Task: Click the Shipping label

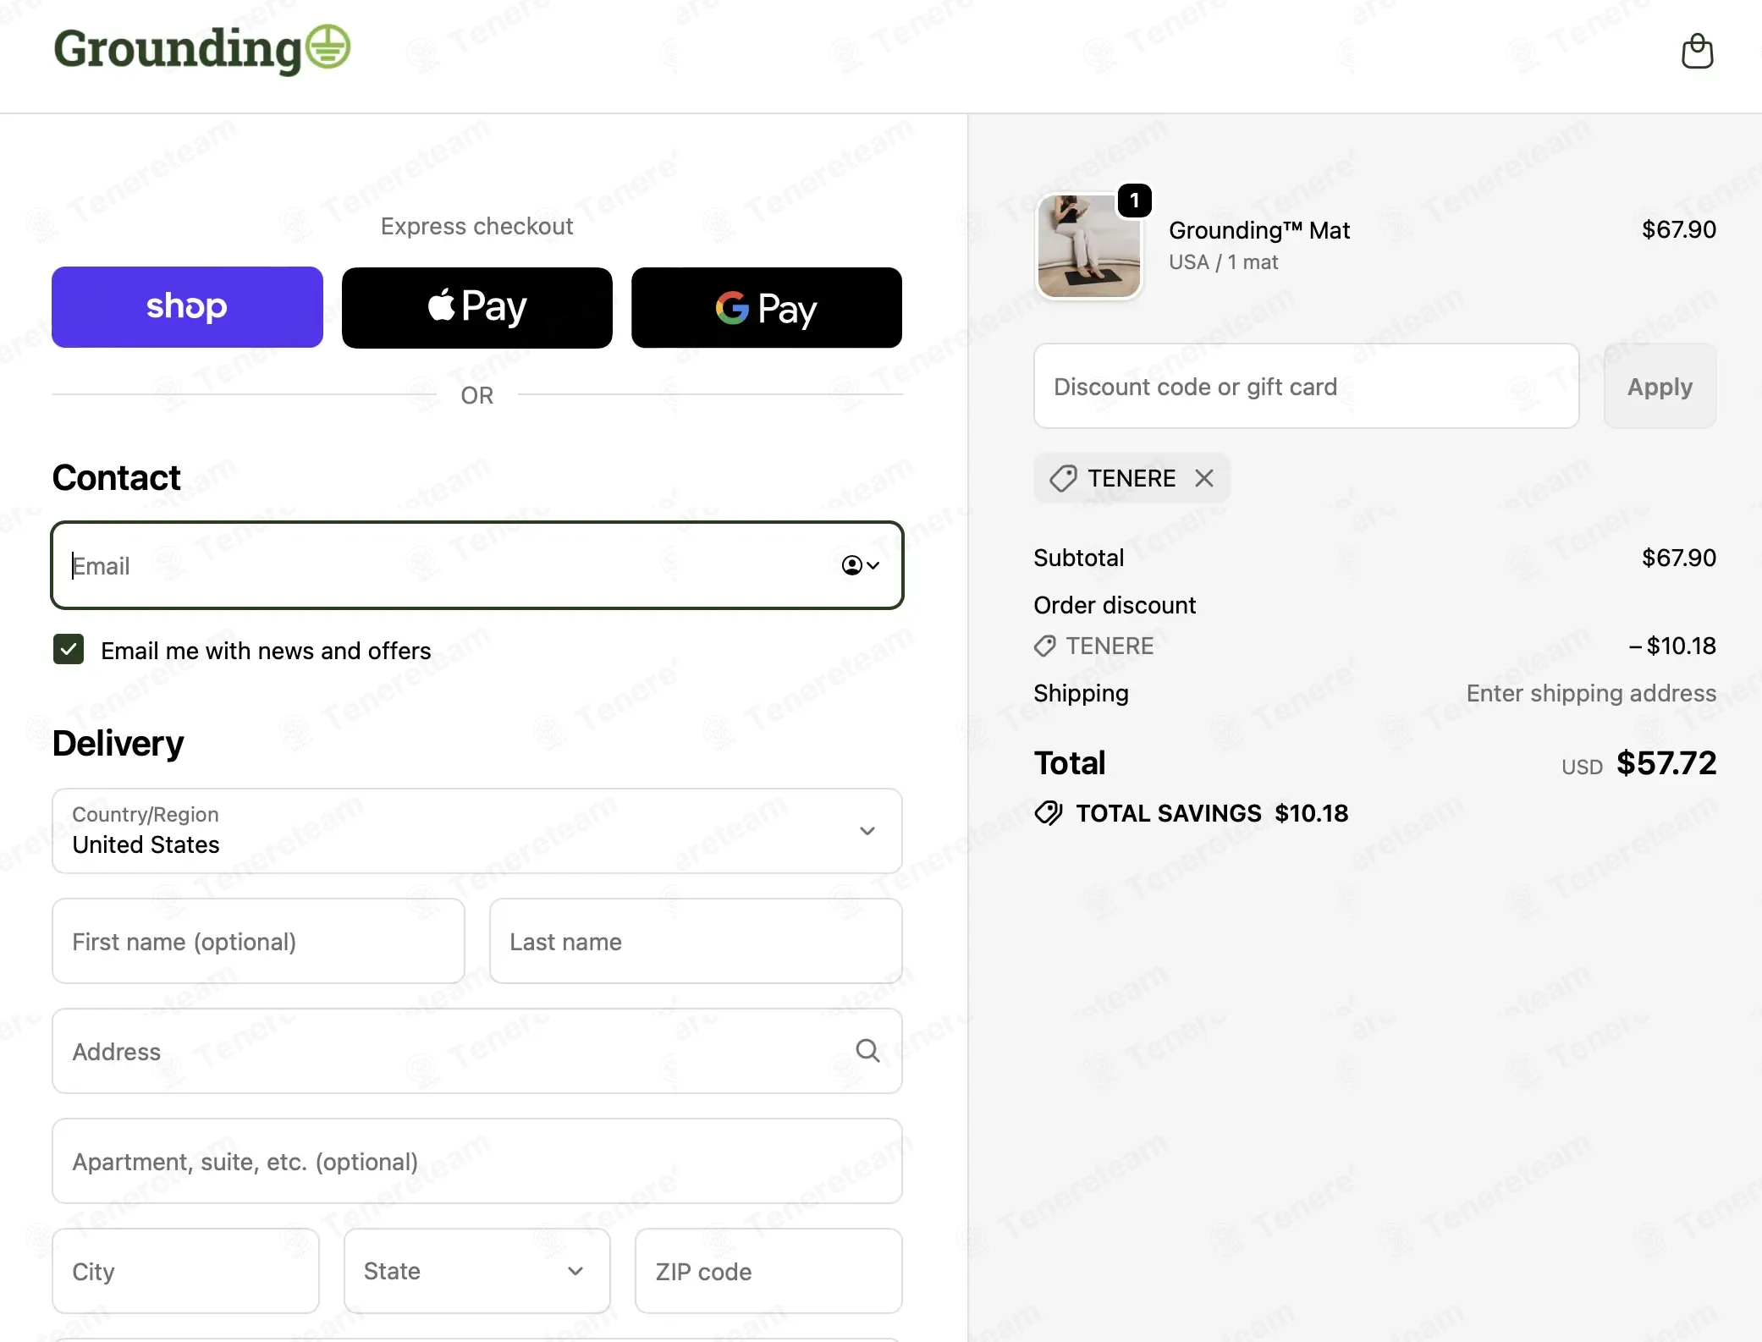Action: pos(1081,693)
